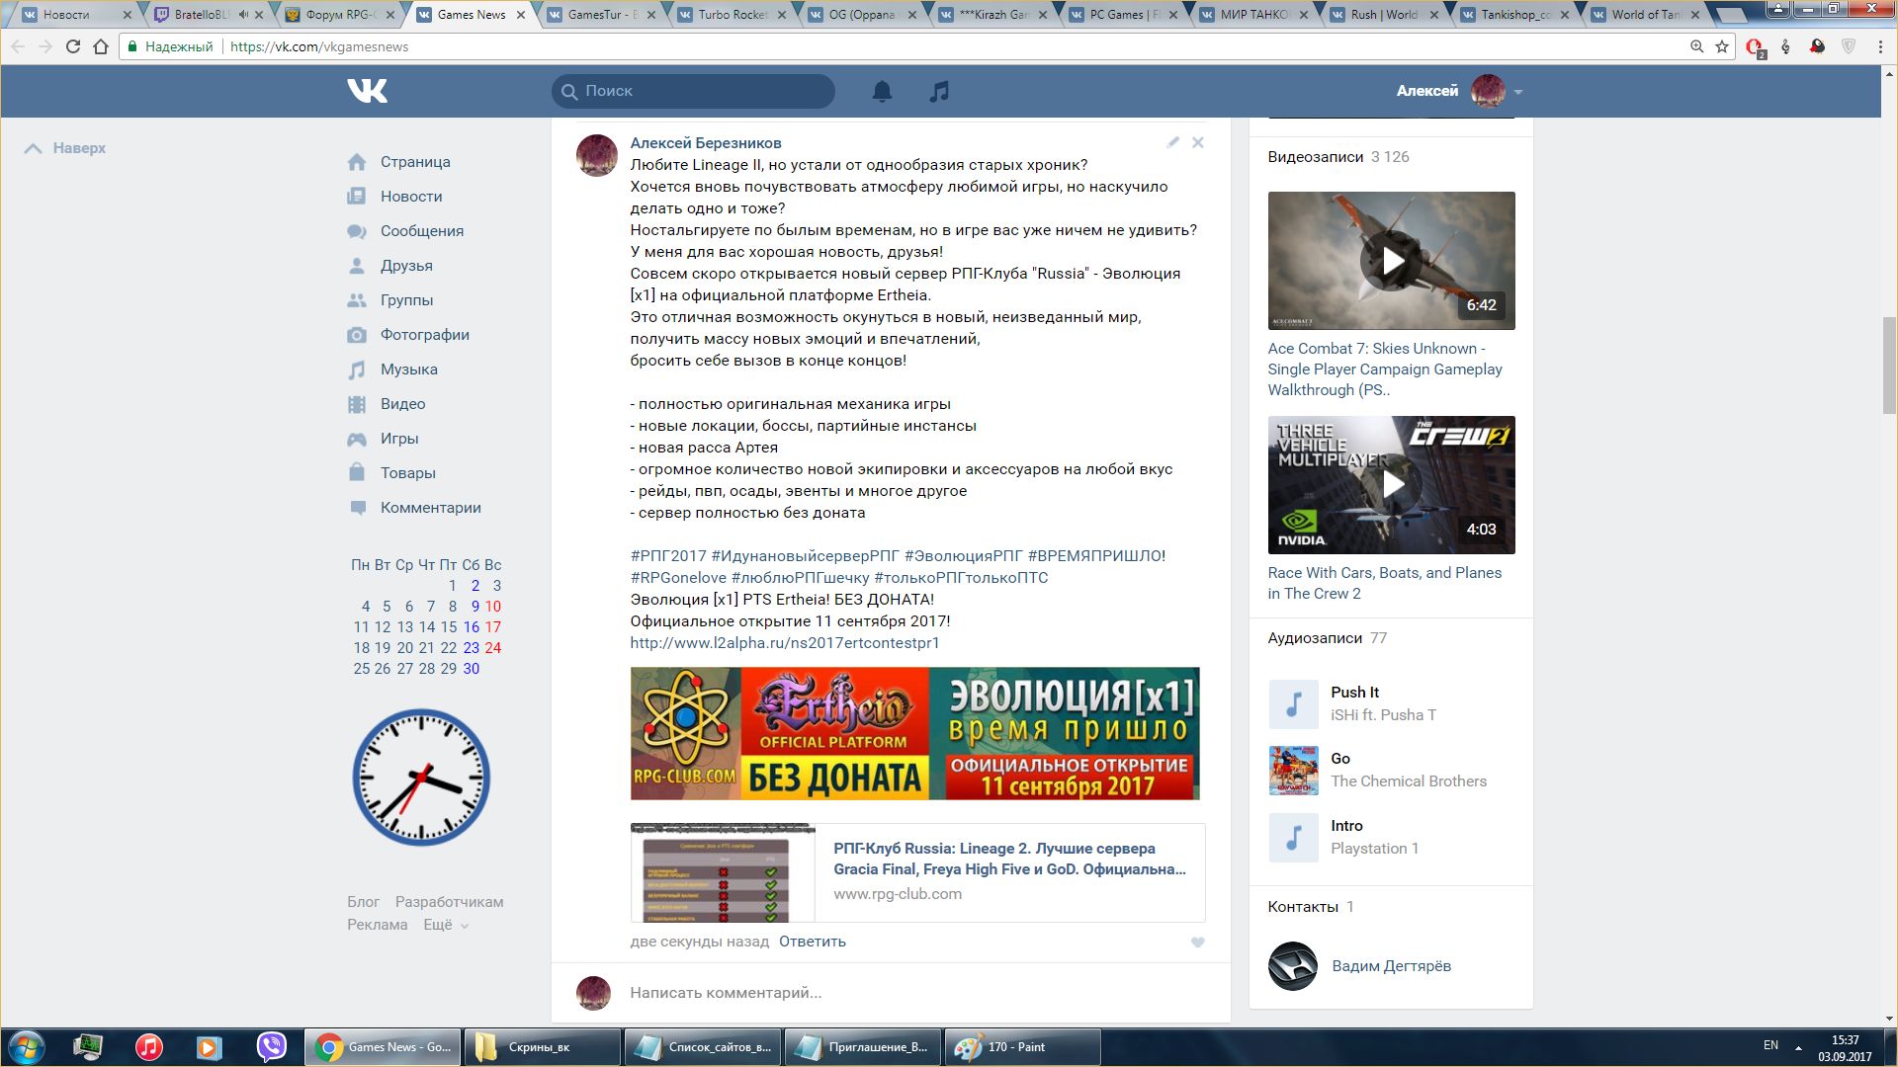Open the Контакты section header
This screenshot has width=1898, height=1067.
pyautogui.click(x=1303, y=907)
